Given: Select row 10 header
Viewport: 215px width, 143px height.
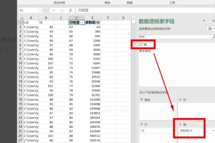Looking at the screenshot, I should pos(21,63).
